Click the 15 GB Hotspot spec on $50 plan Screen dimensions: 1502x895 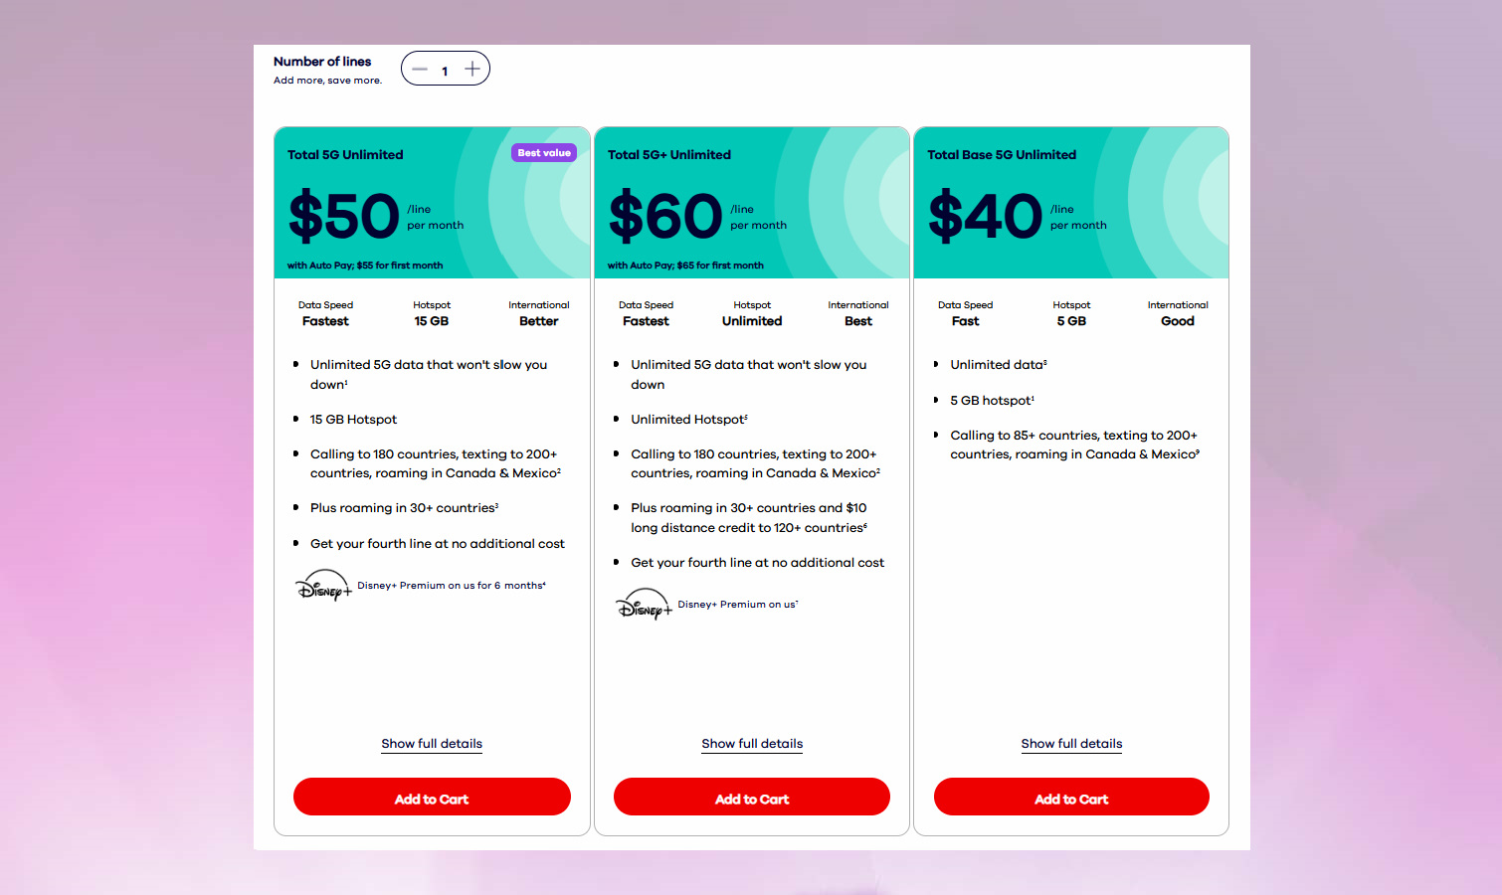pyautogui.click(x=431, y=320)
